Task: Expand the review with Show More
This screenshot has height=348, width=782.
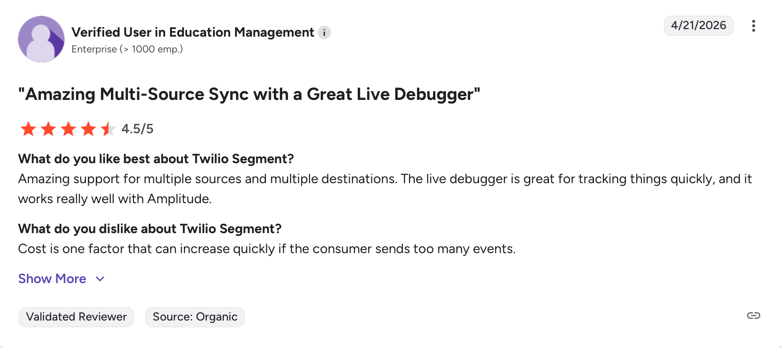Action: pos(52,278)
